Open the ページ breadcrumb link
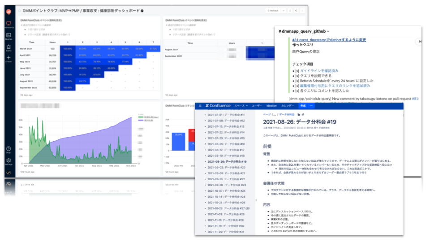 [267, 114]
